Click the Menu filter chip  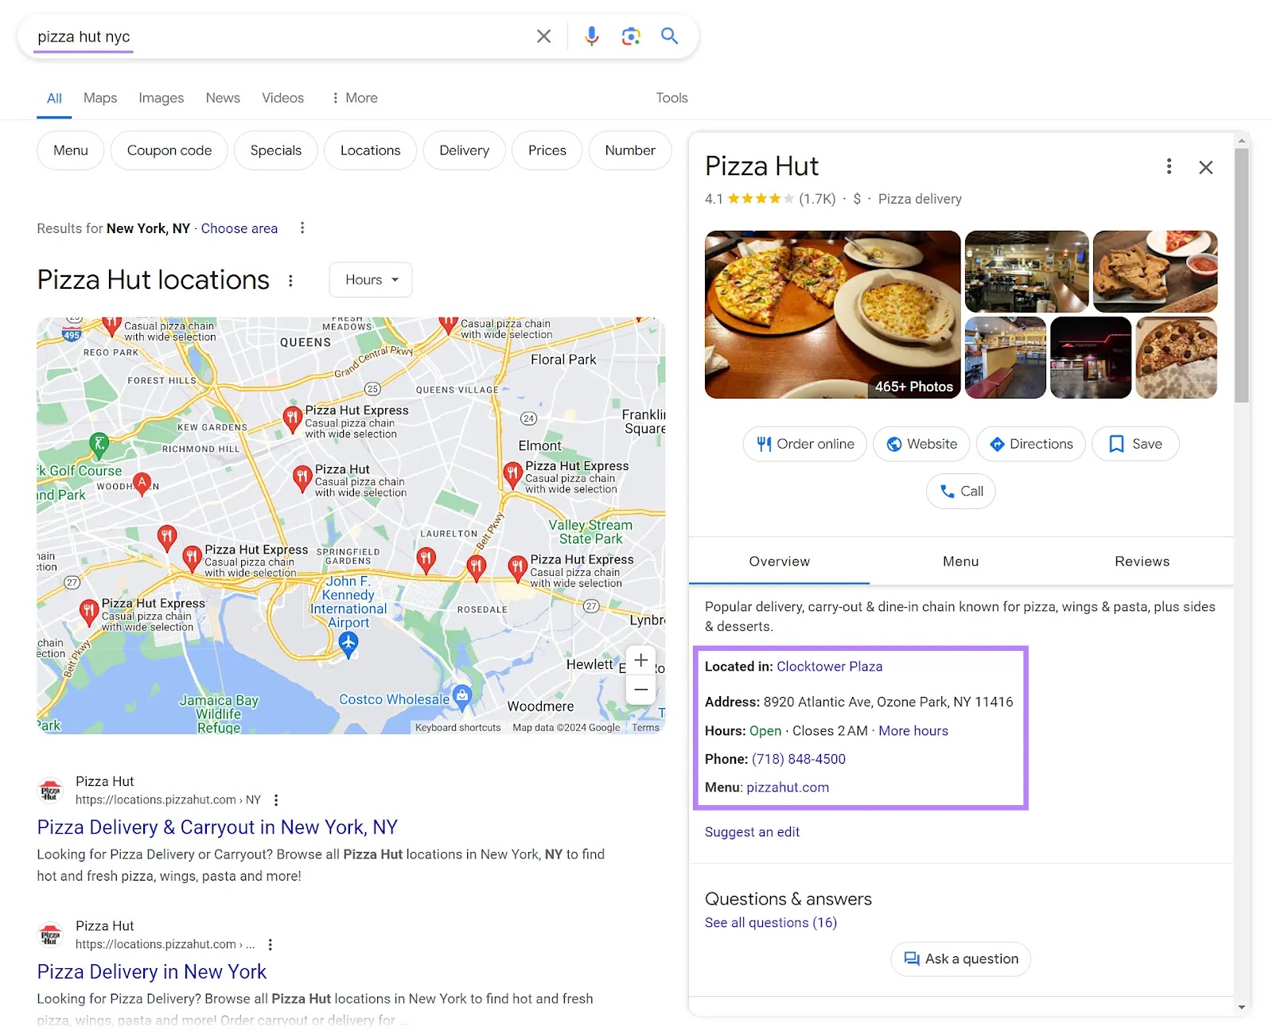click(71, 150)
